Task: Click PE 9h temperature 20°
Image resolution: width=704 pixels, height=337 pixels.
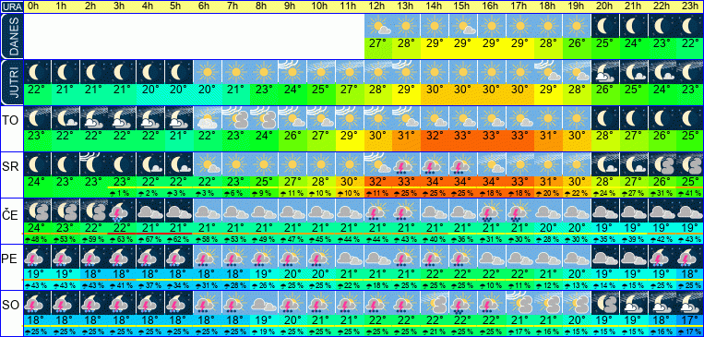Action: pyautogui.click(x=293, y=274)
